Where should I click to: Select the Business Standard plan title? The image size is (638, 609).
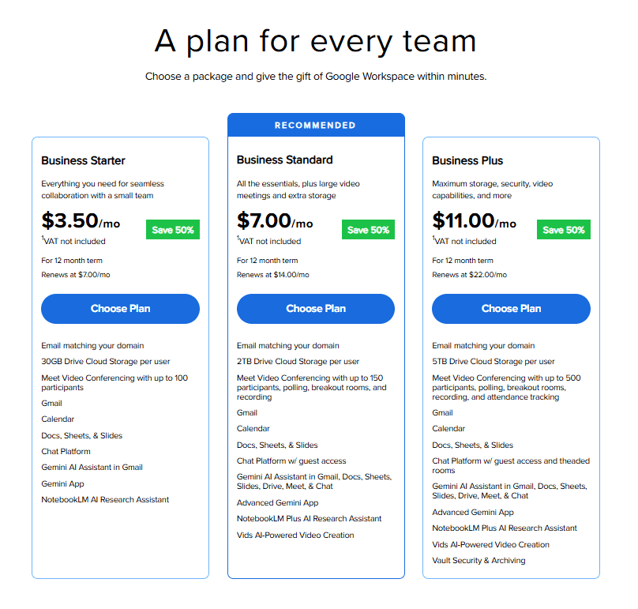tap(283, 160)
